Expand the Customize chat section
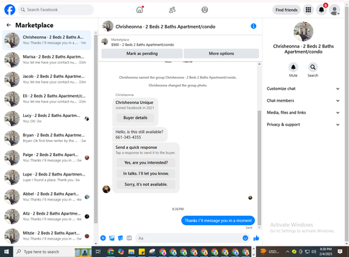The width and height of the screenshot is (349, 257). (x=303, y=88)
